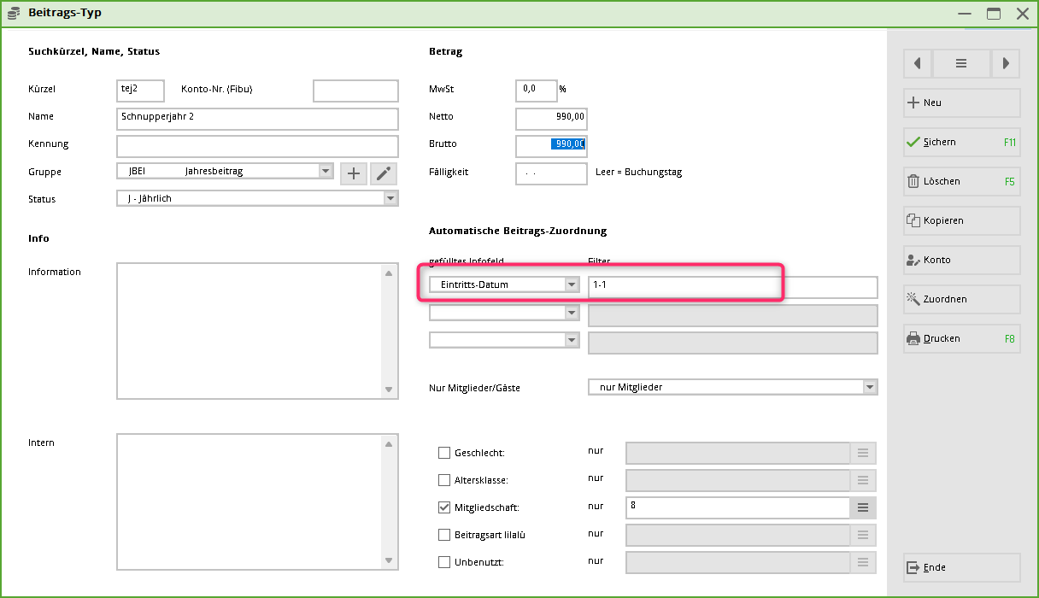Add a new group with plus icon
1039x598 pixels.
click(x=353, y=173)
